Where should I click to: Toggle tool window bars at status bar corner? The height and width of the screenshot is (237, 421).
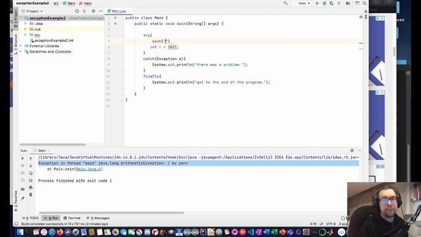(x=16, y=224)
